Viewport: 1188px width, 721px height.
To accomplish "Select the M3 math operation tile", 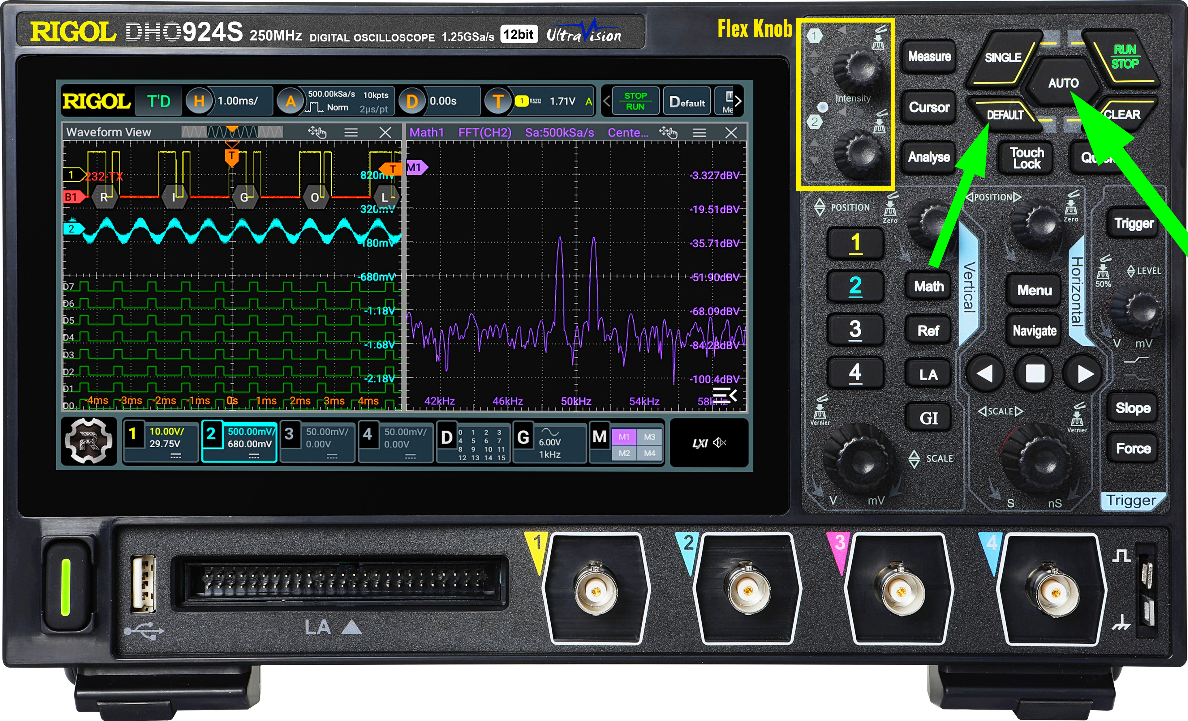I will [x=649, y=437].
